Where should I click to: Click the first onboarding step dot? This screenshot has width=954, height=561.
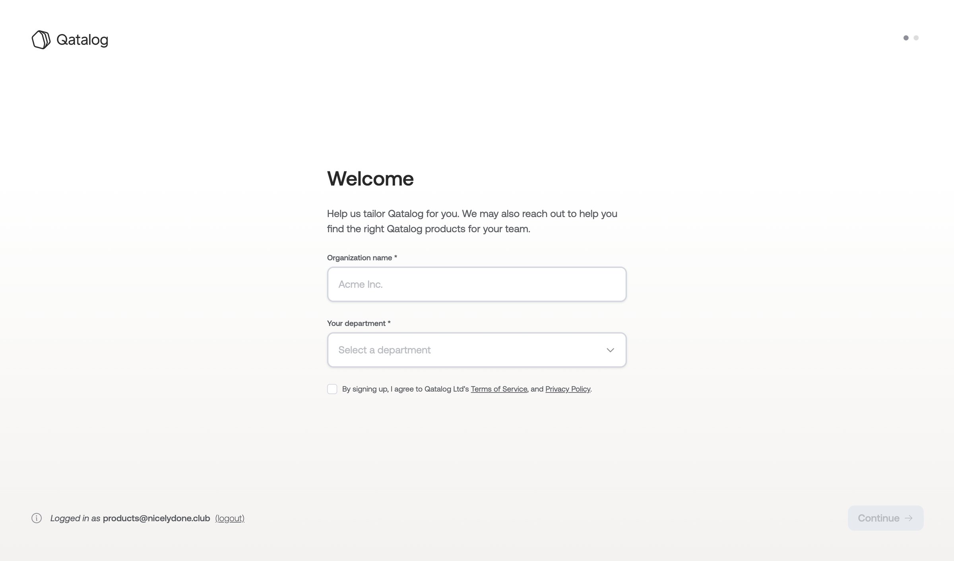[x=906, y=38]
